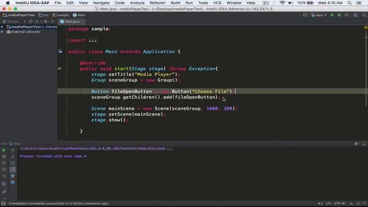Click the LF line separator in status bar
The height and width of the screenshot is (207, 368).
pos(328,204)
